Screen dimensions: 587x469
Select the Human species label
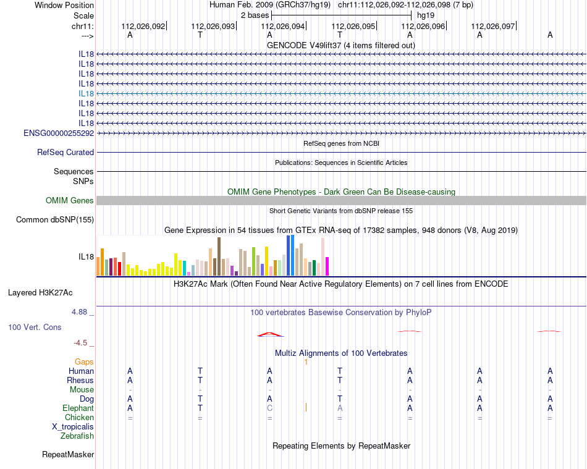coord(81,371)
